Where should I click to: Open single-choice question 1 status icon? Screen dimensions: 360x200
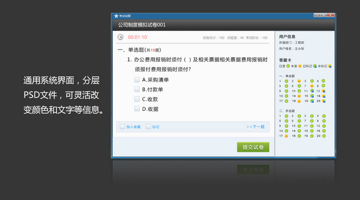[286, 81]
